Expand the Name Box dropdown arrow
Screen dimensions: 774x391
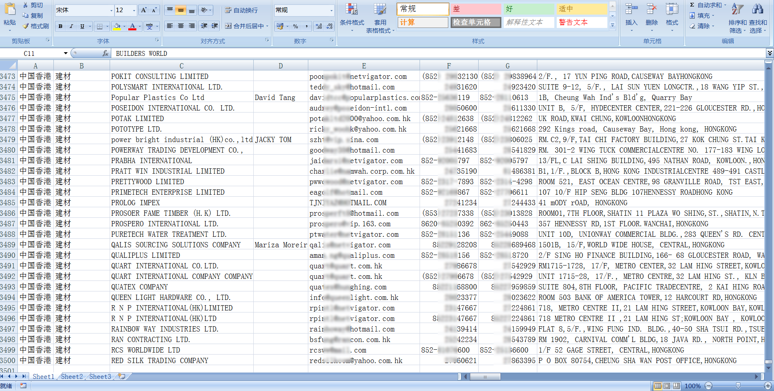(x=66, y=53)
